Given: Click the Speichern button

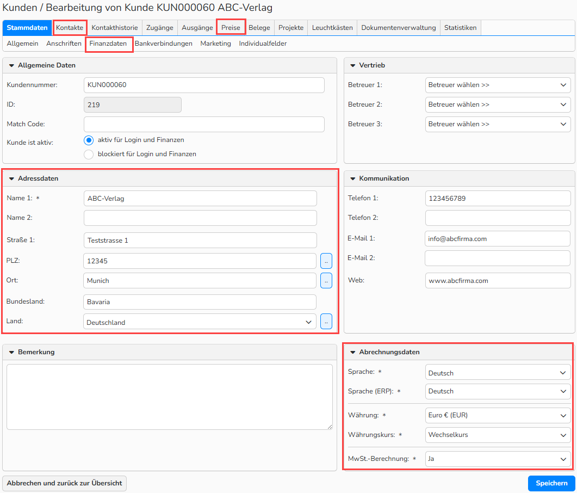Looking at the screenshot, I should (551, 483).
